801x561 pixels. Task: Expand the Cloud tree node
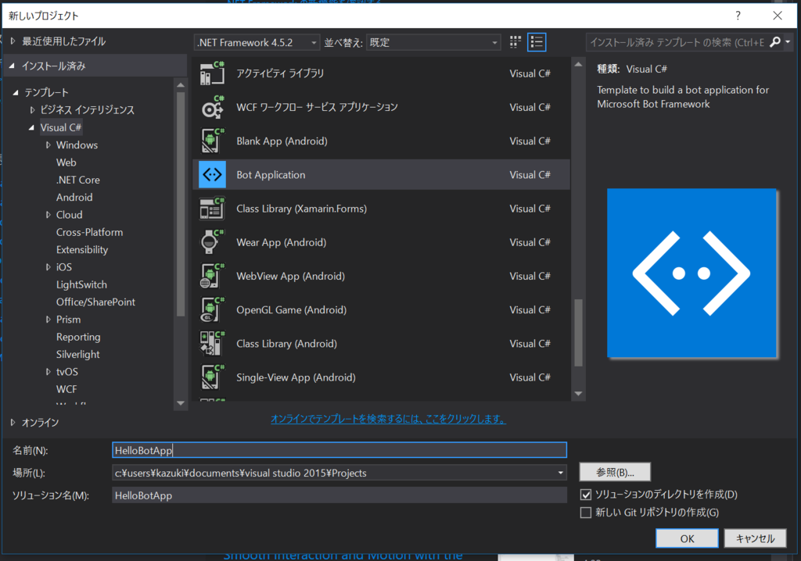coord(48,215)
